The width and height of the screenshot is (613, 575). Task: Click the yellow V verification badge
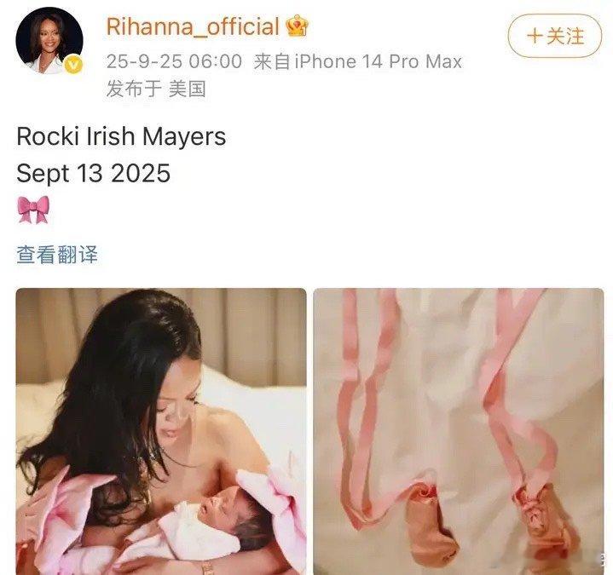[73, 65]
